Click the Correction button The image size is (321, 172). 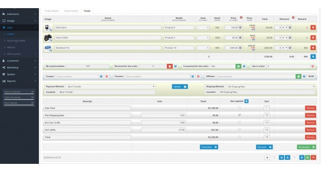(x=209, y=147)
